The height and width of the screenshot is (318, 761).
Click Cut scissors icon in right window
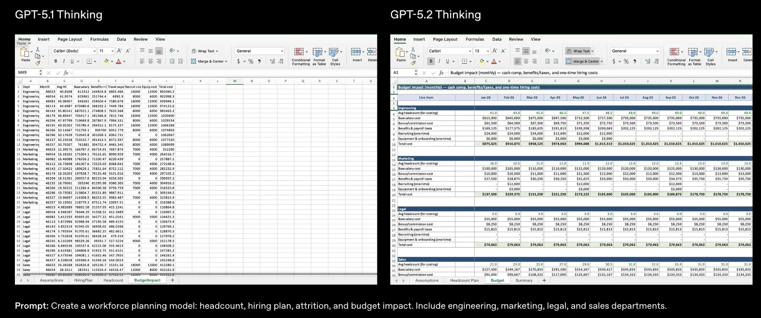coord(413,49)
